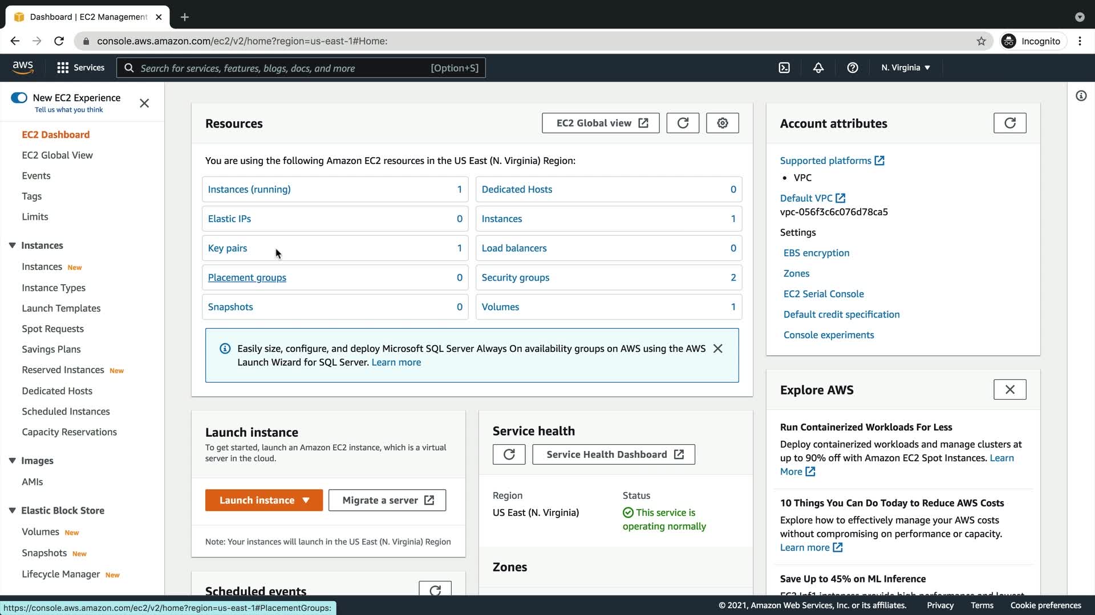Open Resources settings gear icon
The image size is (1095, 615).
(723, 123)
